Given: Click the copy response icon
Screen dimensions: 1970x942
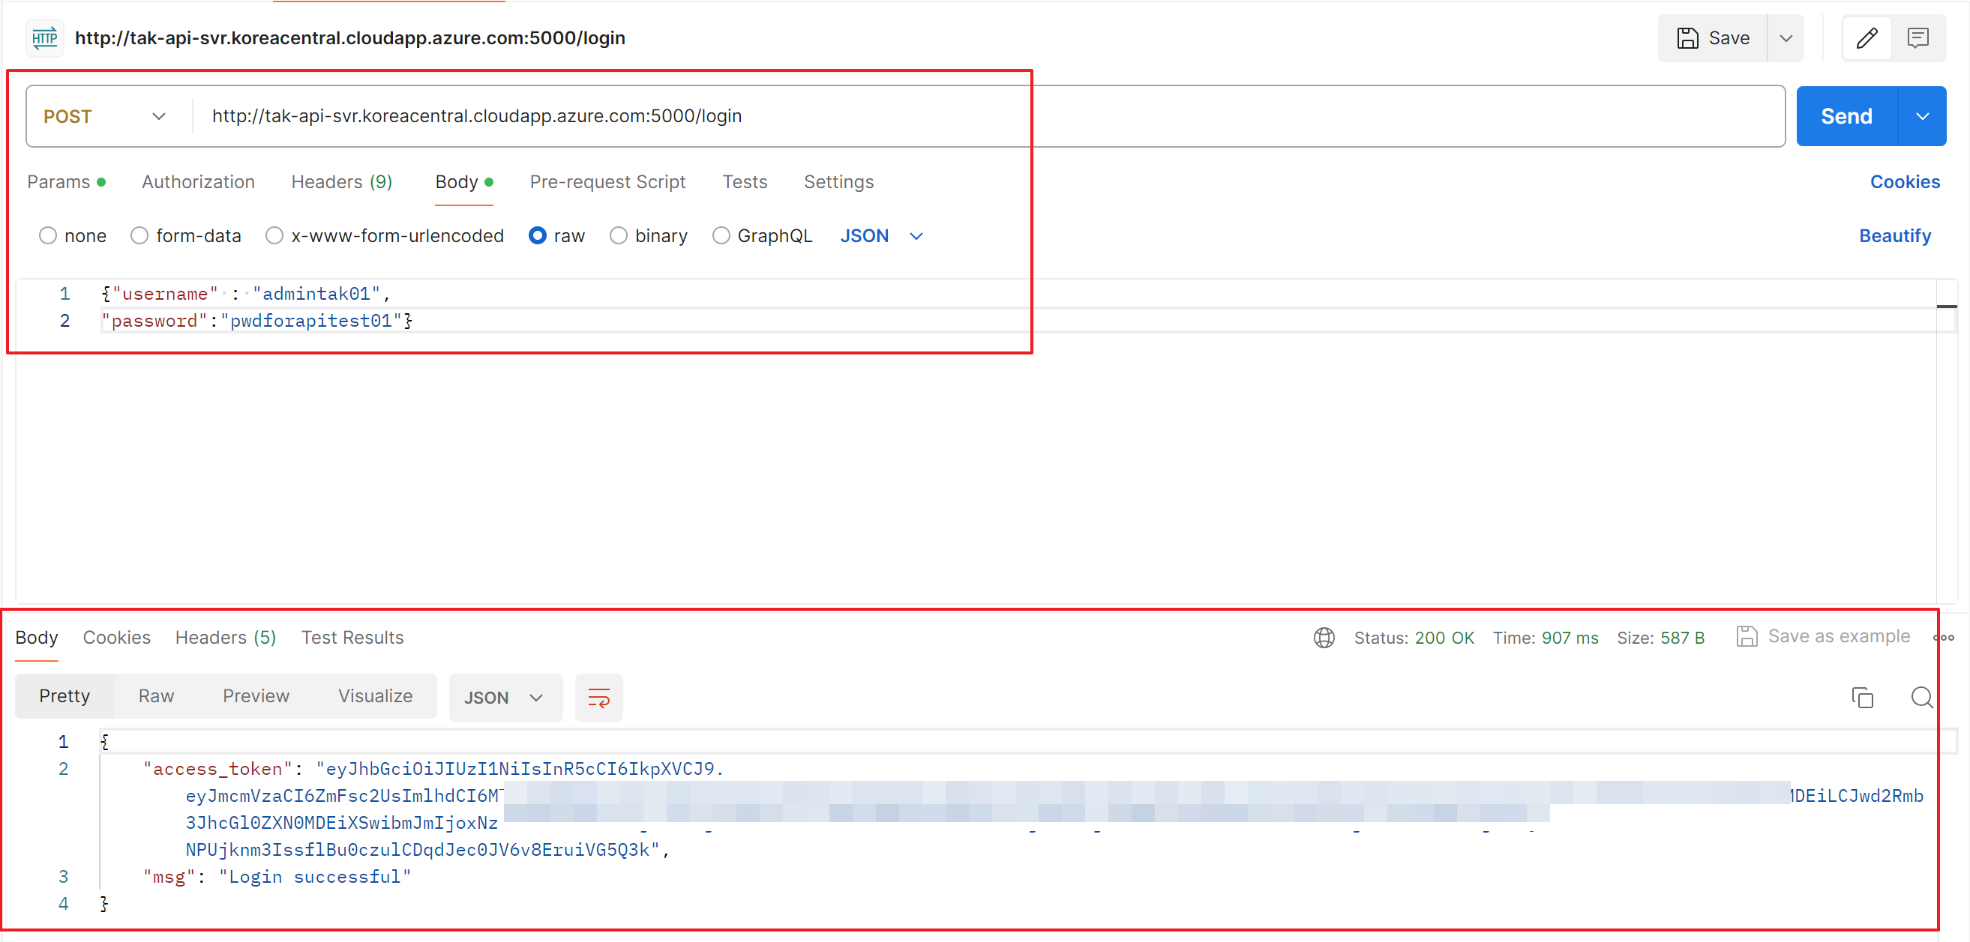Looking at the screenshot, I should 1862,698.
